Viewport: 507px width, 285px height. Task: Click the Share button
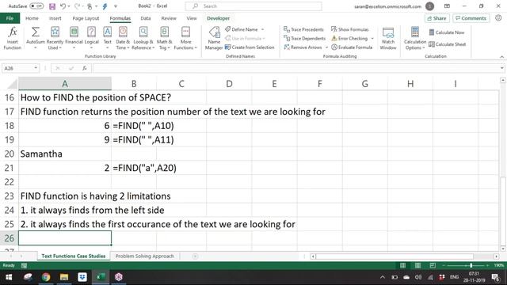coord(436,18)
